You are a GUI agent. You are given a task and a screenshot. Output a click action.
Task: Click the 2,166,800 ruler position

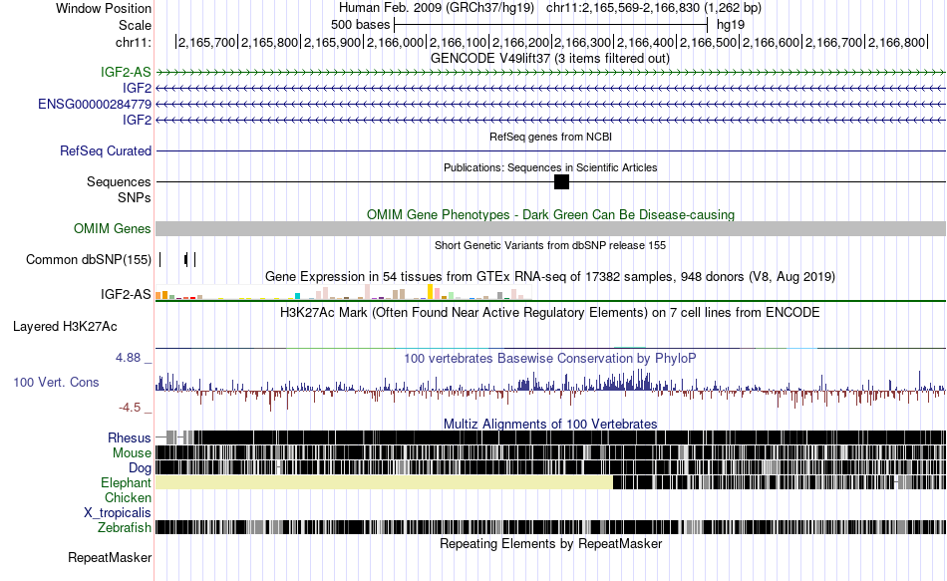click(x=897, y=42)
